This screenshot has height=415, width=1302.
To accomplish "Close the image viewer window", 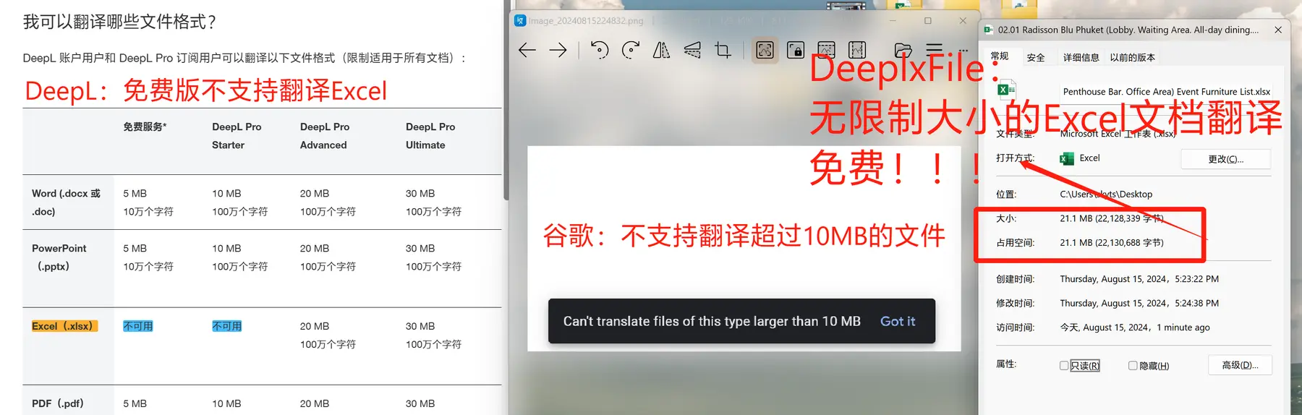I will pos(963,20).
